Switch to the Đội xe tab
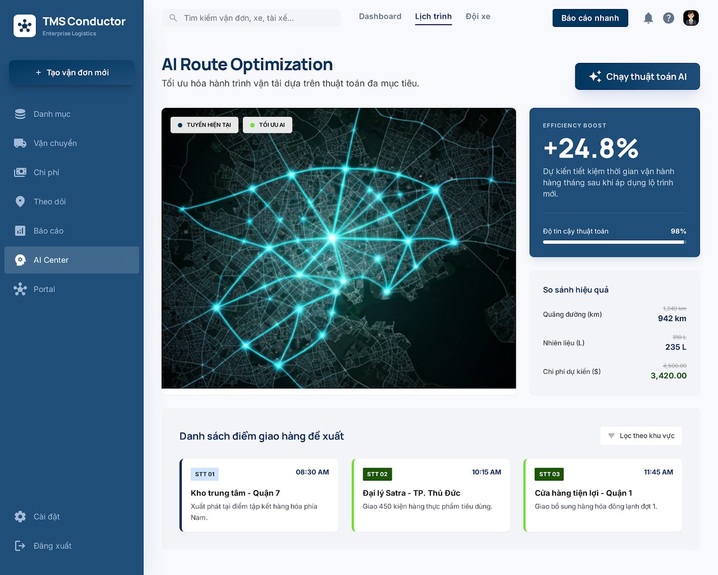This screenshot has width=718, height=575. tap(478, 17)
